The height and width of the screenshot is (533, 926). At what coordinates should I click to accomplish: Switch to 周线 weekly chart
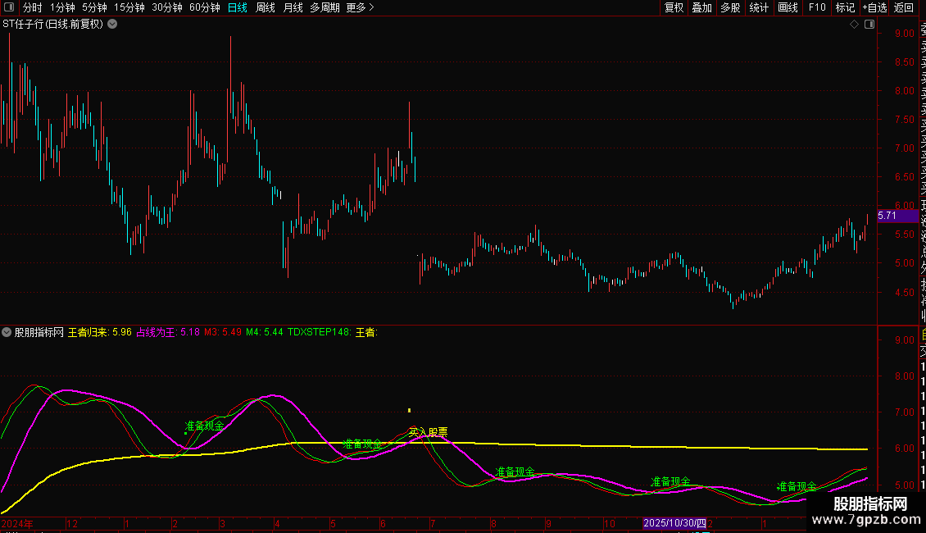[x=266, y=7]
